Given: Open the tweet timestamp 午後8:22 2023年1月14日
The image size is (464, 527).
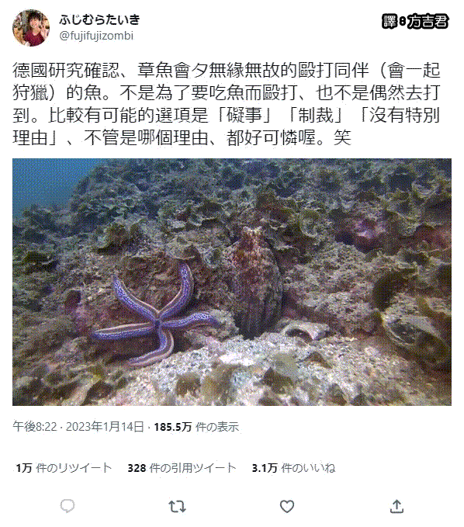Looking at the screenshot, I should tap(78, 427).
